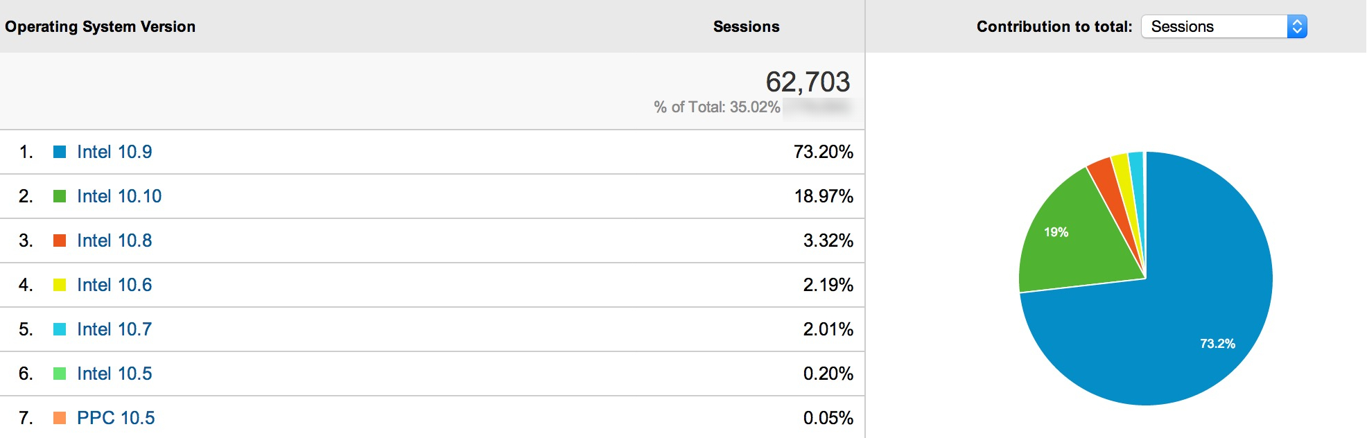This screenshot has width=1367, height=438.
Task: Click the yellow swatch beside Intel 10.6
Action: 60,285
